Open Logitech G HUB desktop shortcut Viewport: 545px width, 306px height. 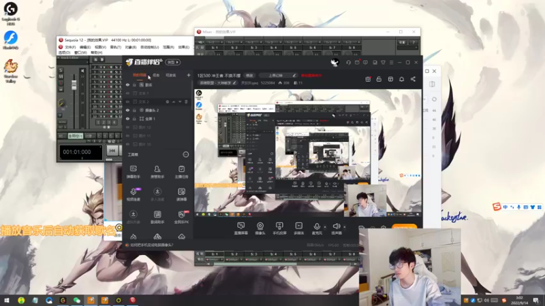[x=11, y=13]
